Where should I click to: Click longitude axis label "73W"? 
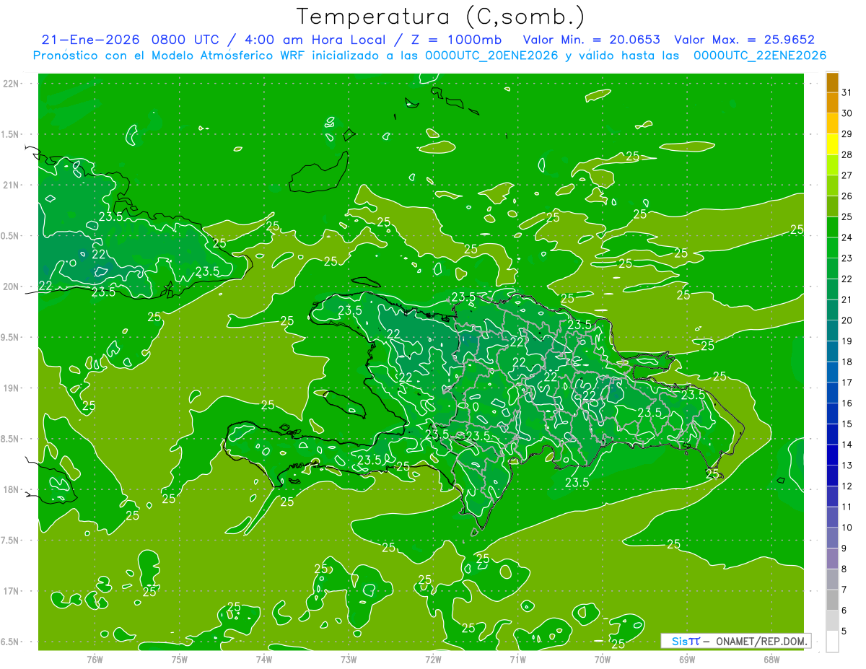[x=349, y=659]
